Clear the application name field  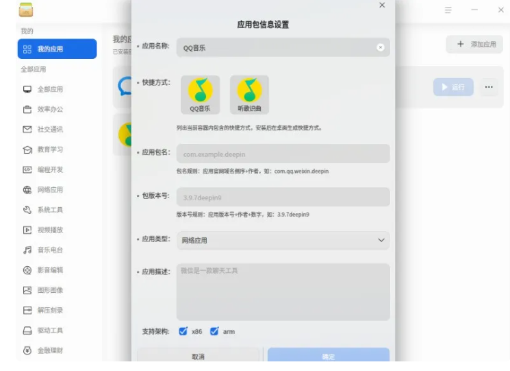click(380, 47)
